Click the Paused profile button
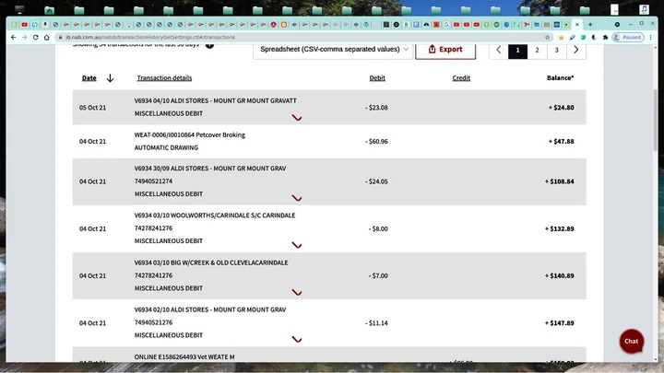The image size is (664, 373). 628,38
